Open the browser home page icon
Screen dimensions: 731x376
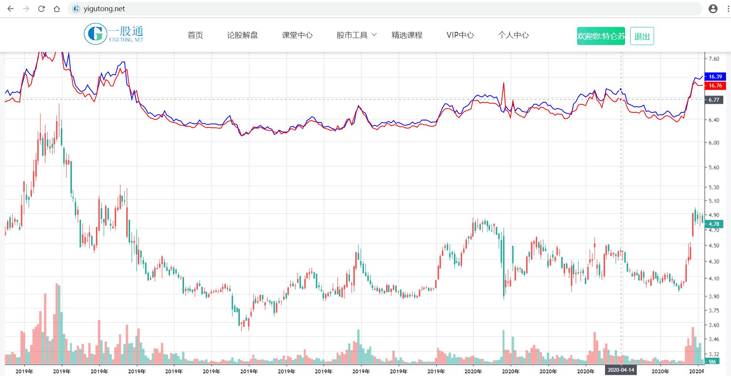(x=56, y=8)
